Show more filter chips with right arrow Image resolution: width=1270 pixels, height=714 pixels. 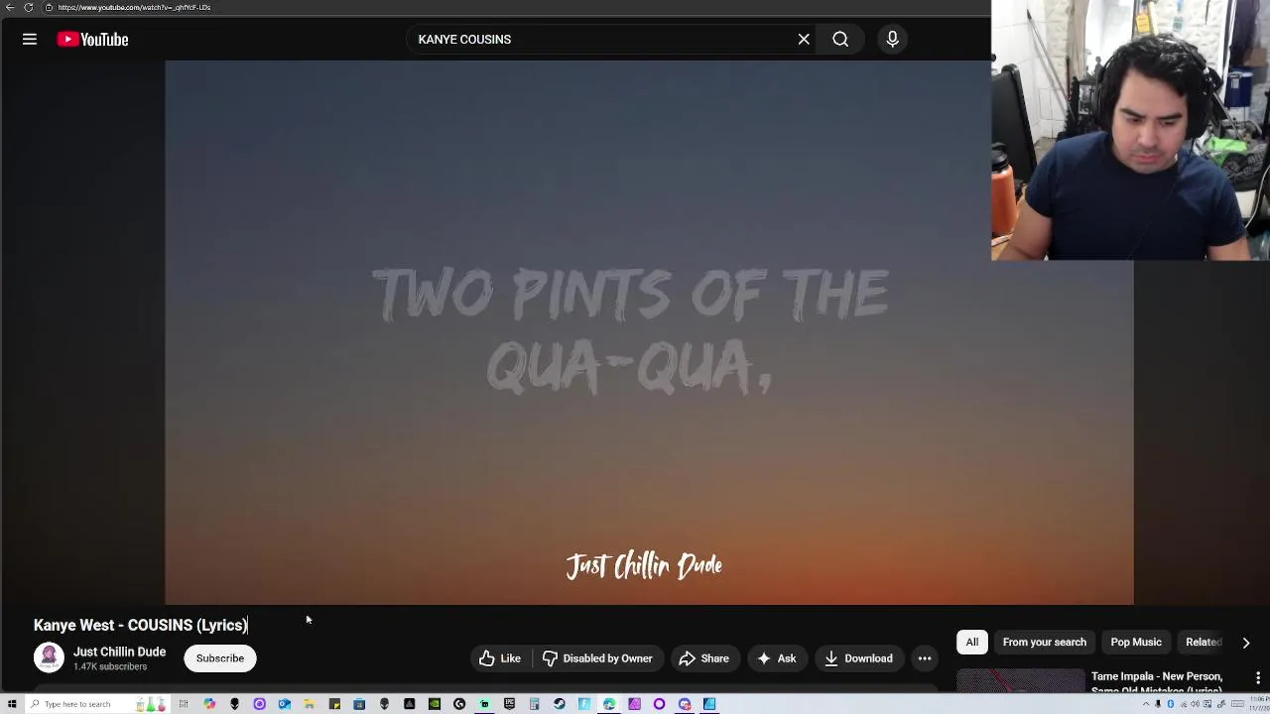(1246, 643)
